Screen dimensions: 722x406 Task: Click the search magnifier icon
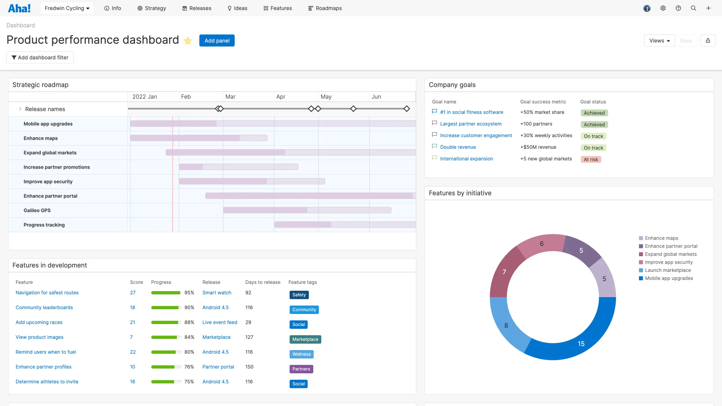tap(693, 8)
